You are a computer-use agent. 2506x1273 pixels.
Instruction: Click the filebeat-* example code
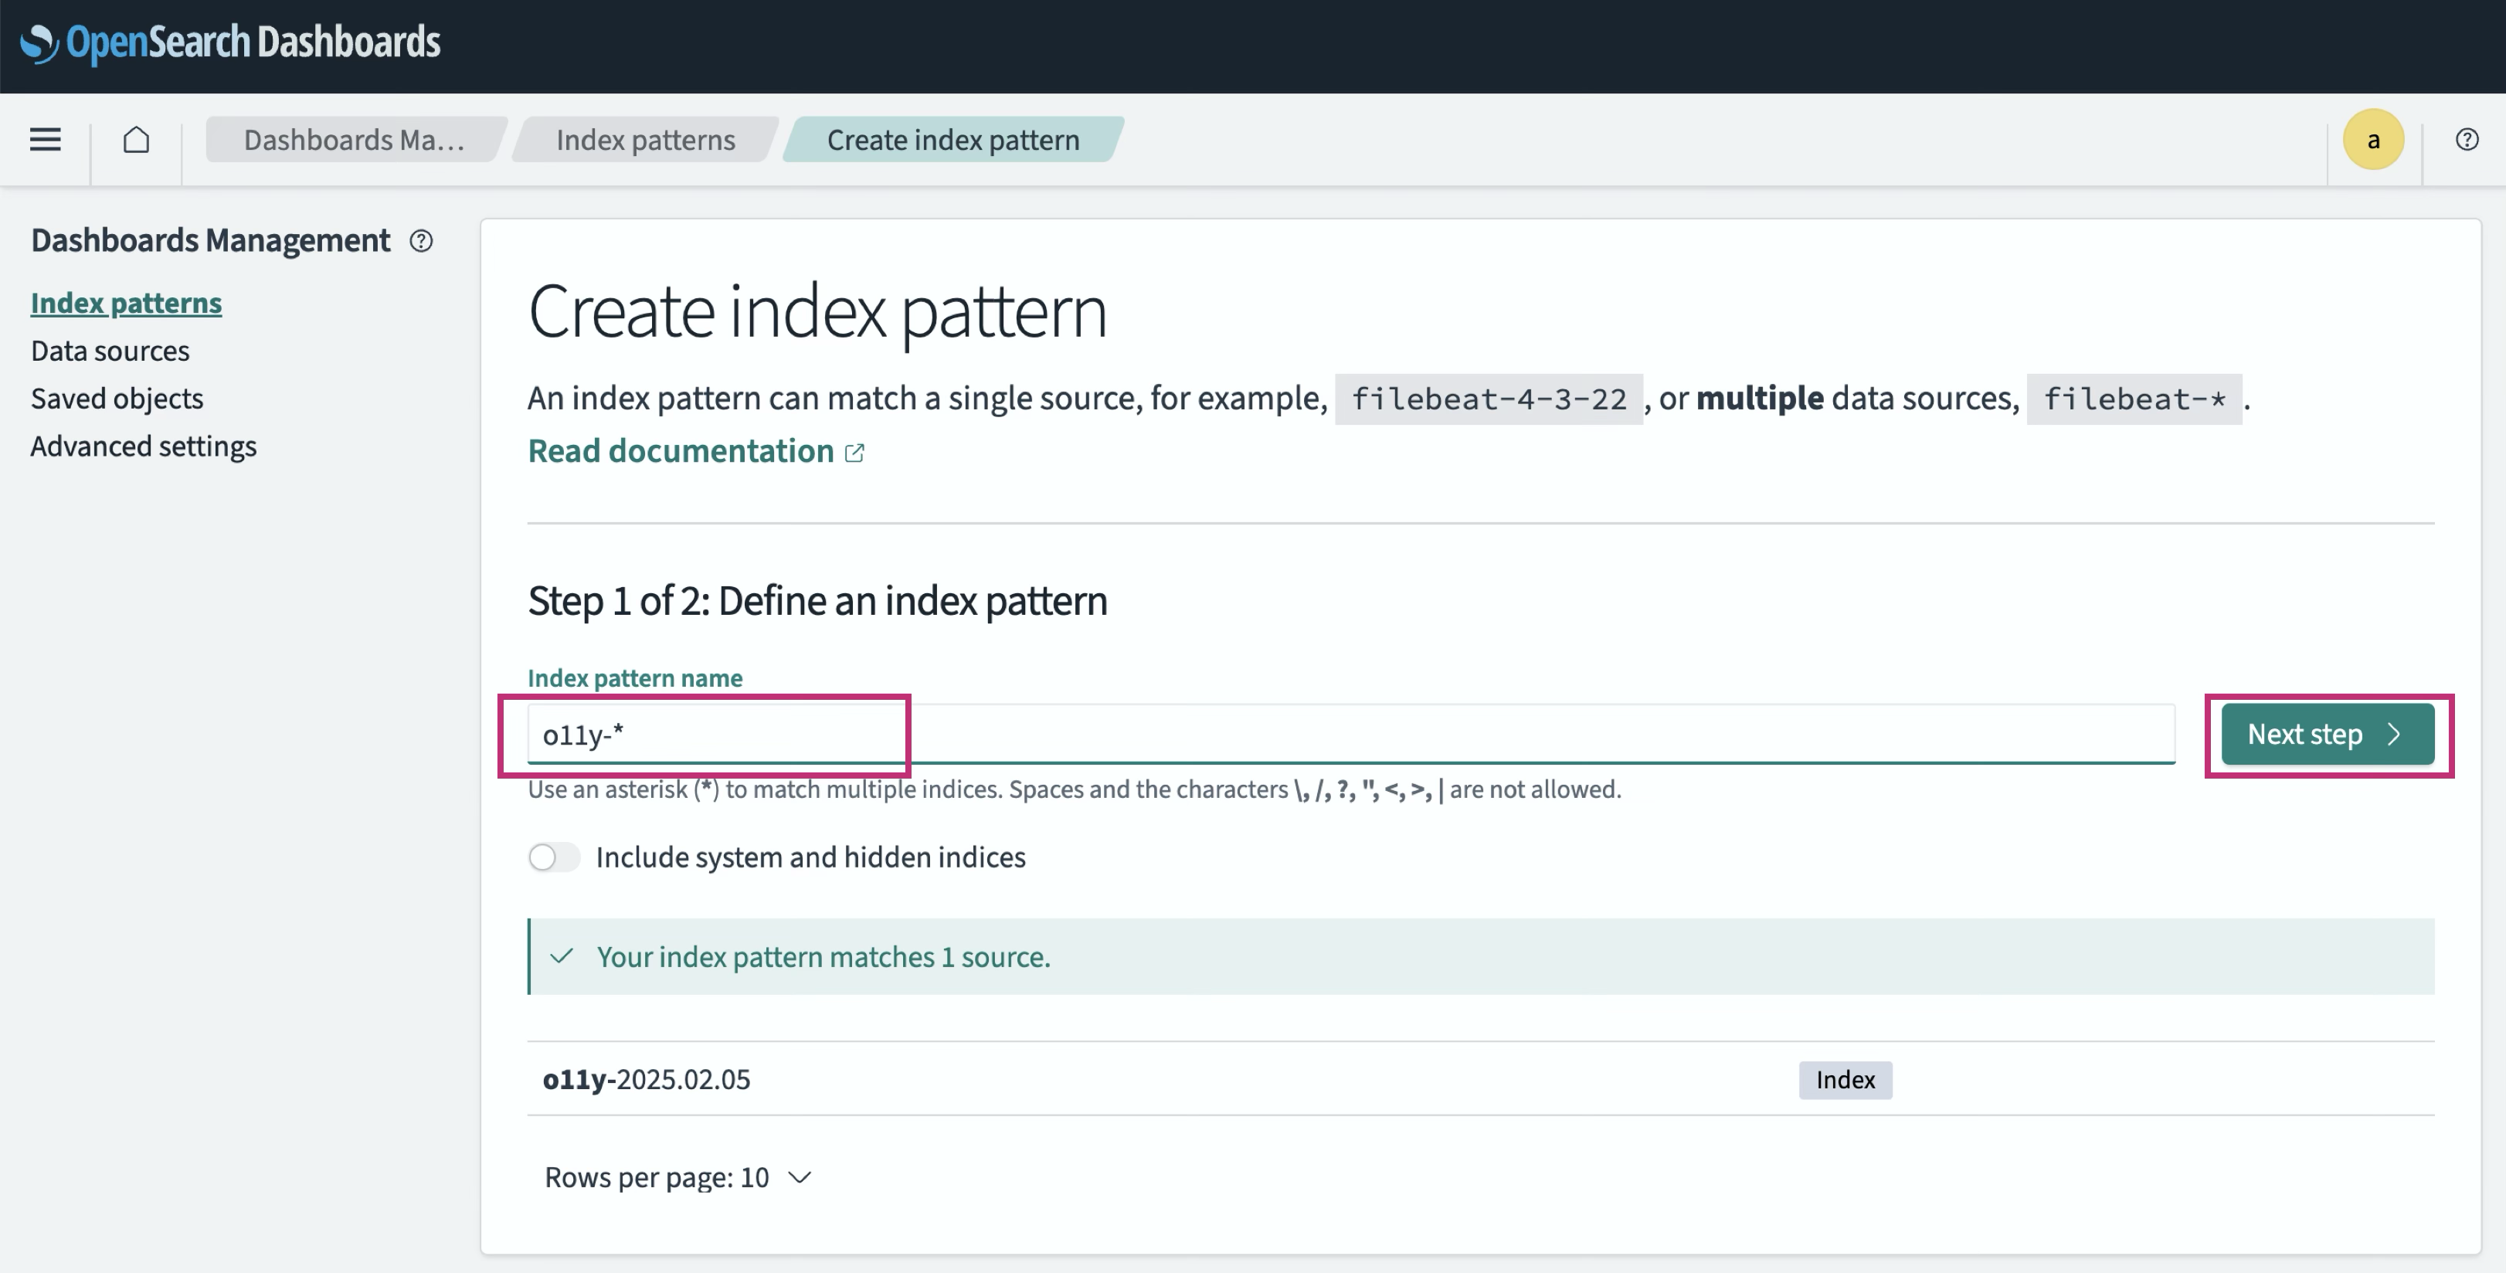(2134, 399)
